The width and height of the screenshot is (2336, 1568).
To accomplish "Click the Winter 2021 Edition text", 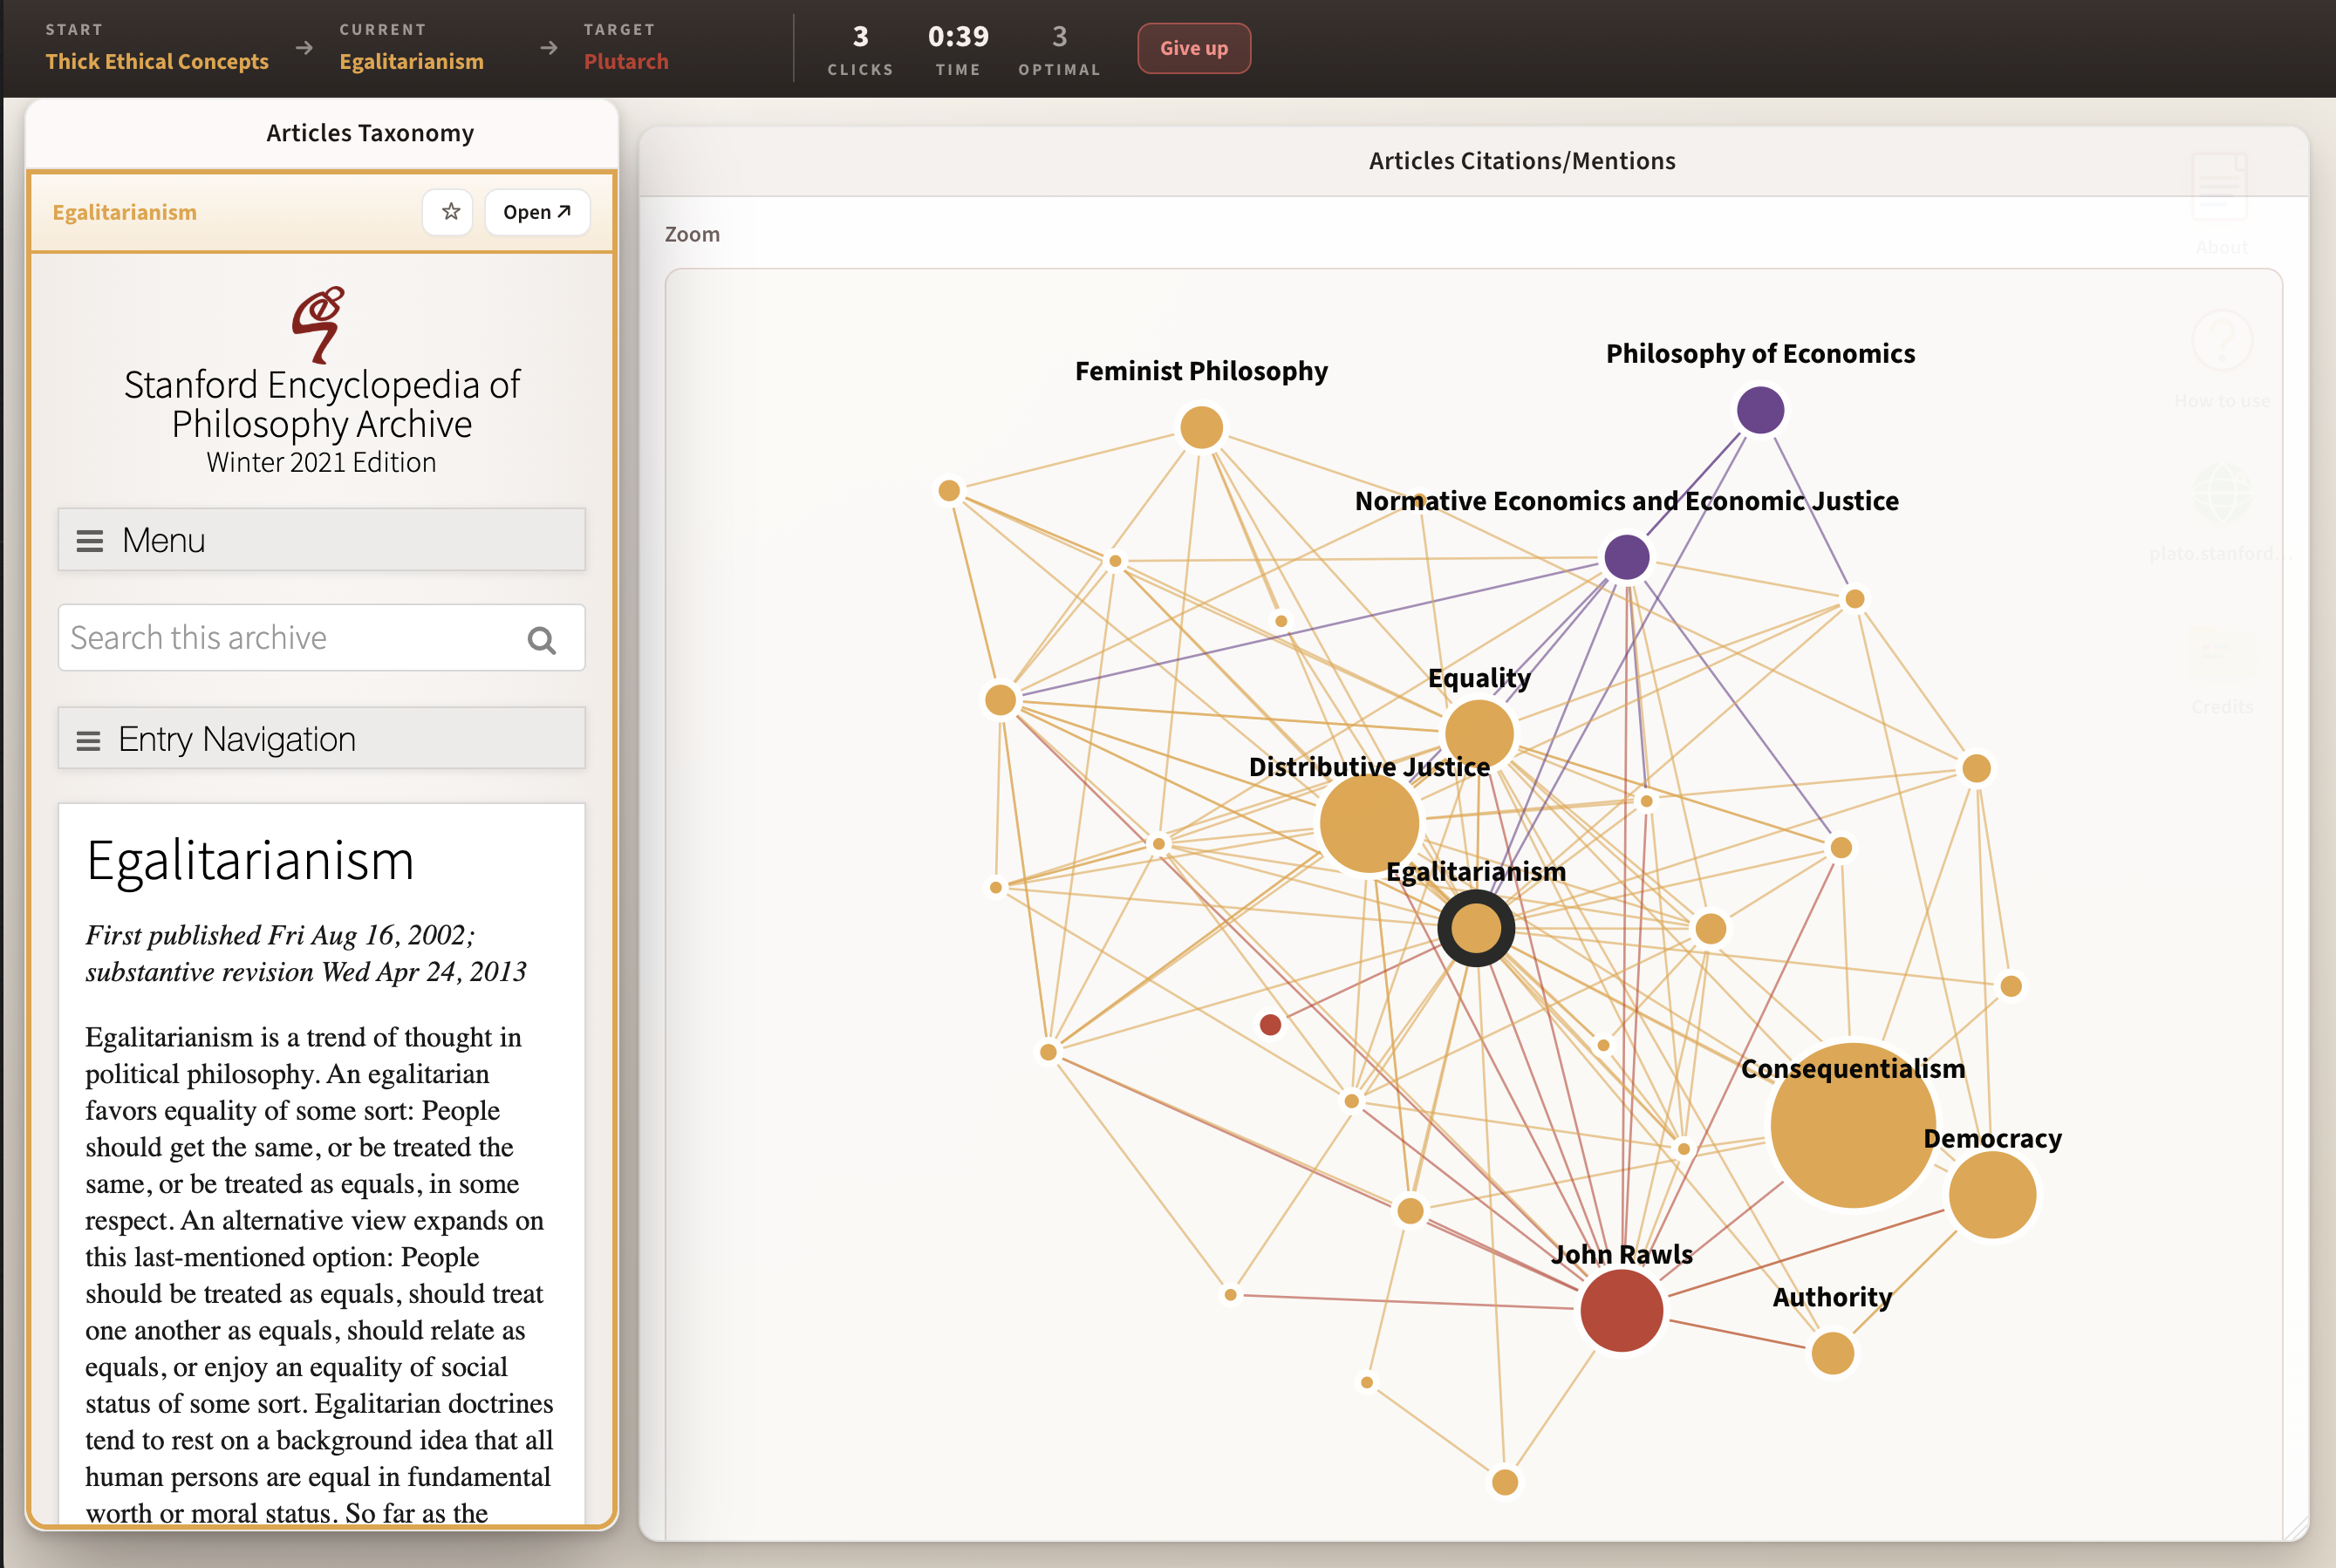I will click(321, 462).
